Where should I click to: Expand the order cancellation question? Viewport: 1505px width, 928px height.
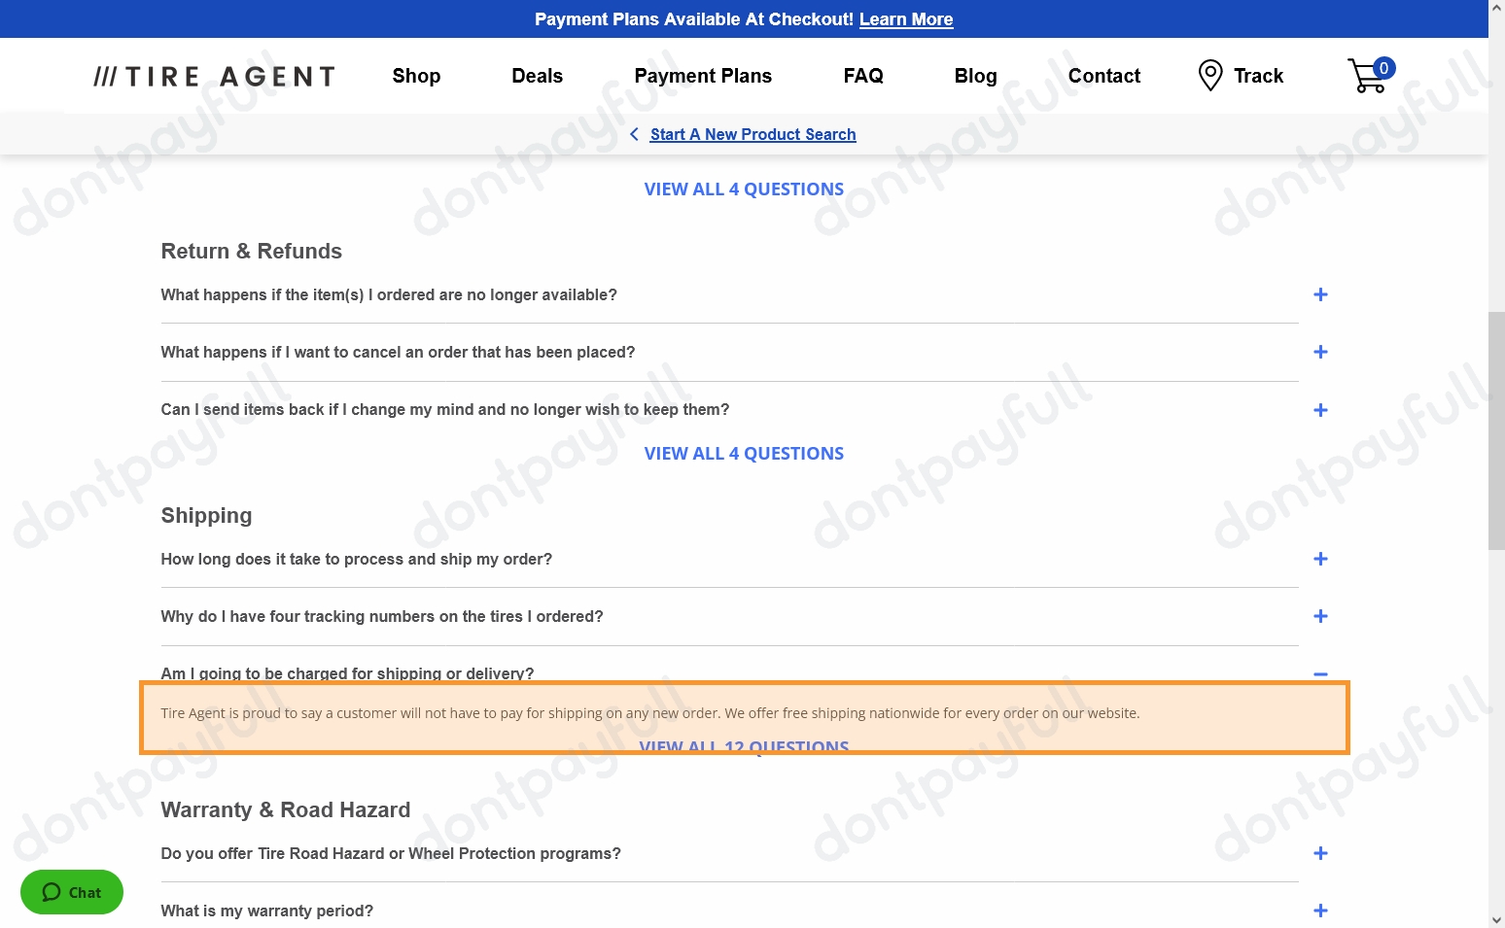click(x=1320, y=352)
